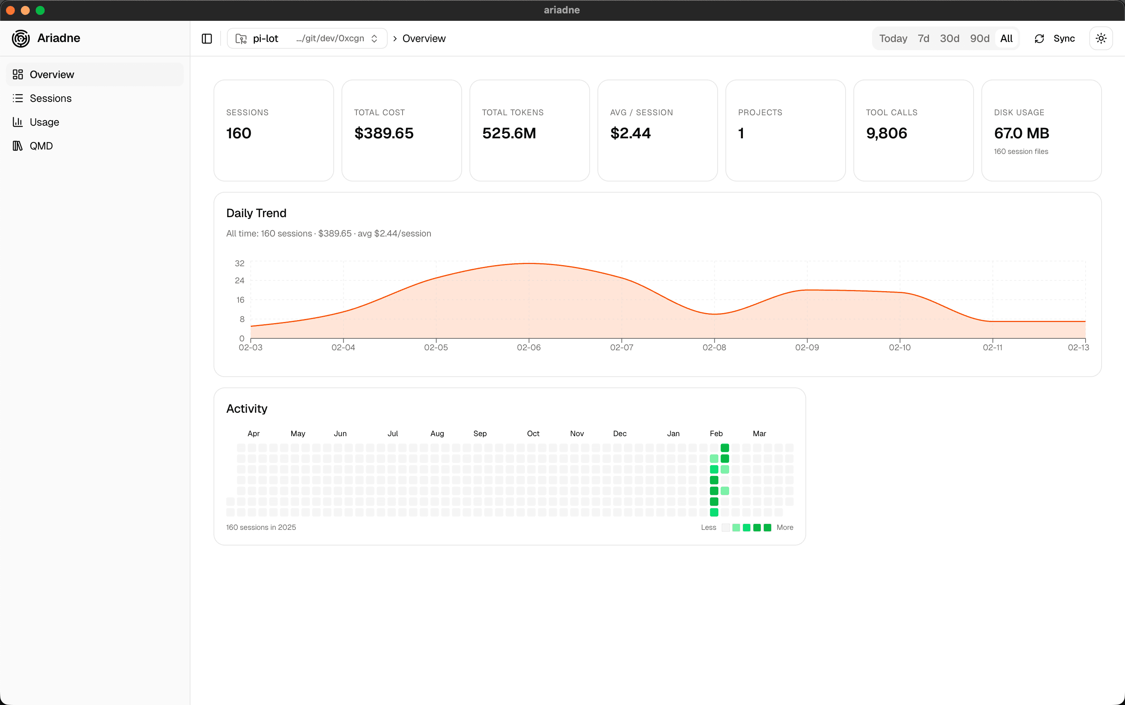Click the Sync refresh arrows icon

coord(1039,39)
